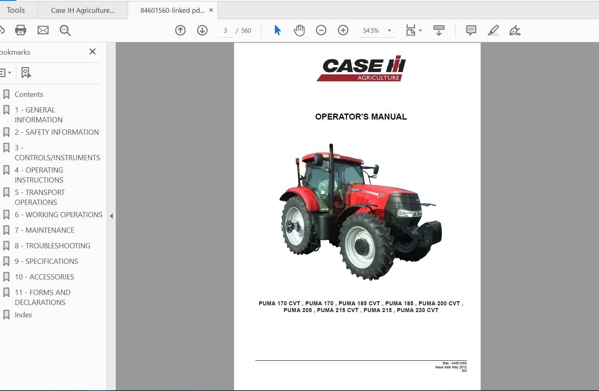Select the highlighter pen tool
The image size is (599, 391).
[493, 30]
